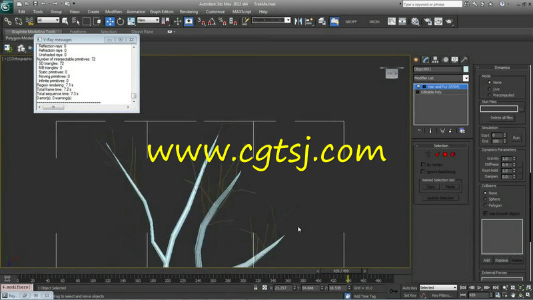Select the Select and Scale tool
This screenshot has height=300, width=533.
[131, 21]
